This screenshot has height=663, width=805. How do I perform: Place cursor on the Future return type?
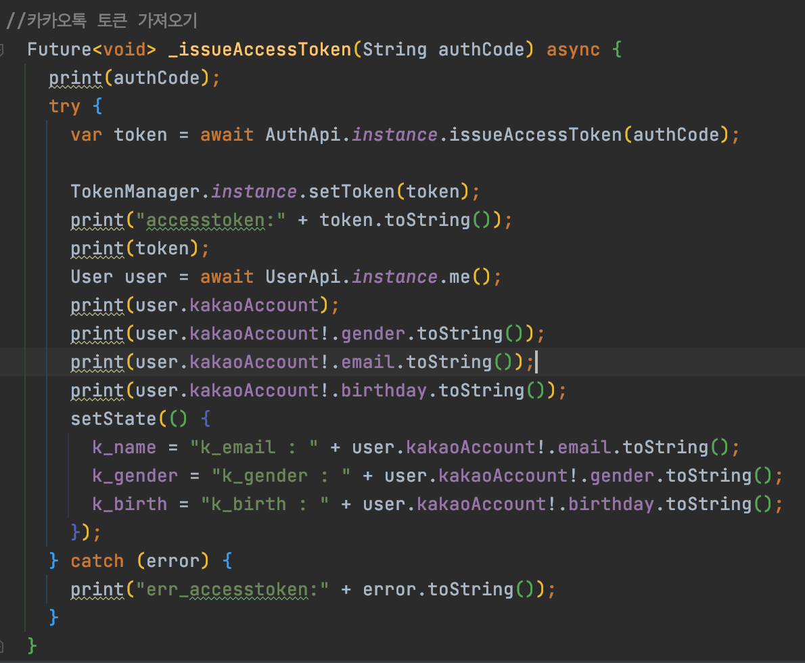(x=59, y=49)
